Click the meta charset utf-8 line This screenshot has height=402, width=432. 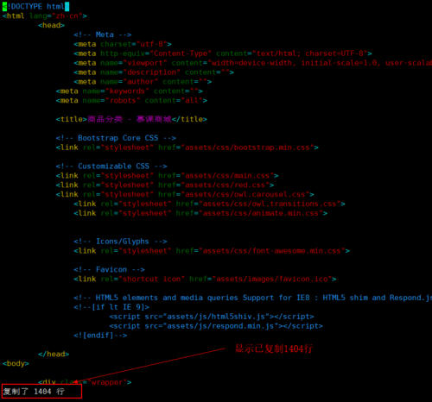[123, 44]
